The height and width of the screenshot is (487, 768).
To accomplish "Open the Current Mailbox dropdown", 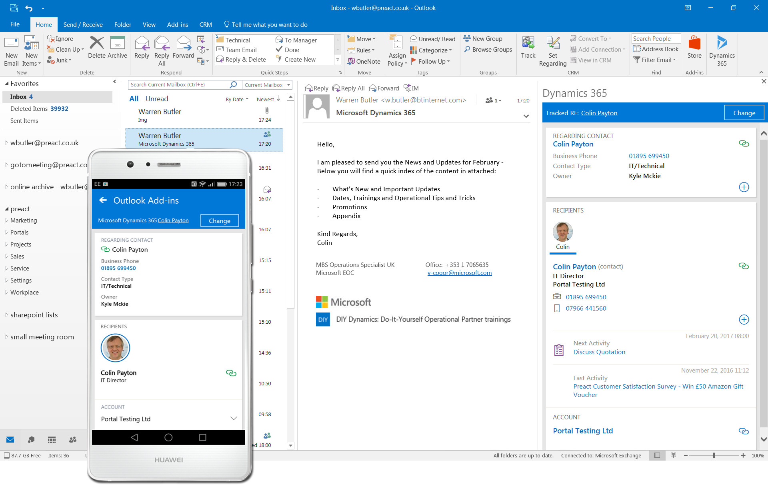I will click(x=267, y=84).
